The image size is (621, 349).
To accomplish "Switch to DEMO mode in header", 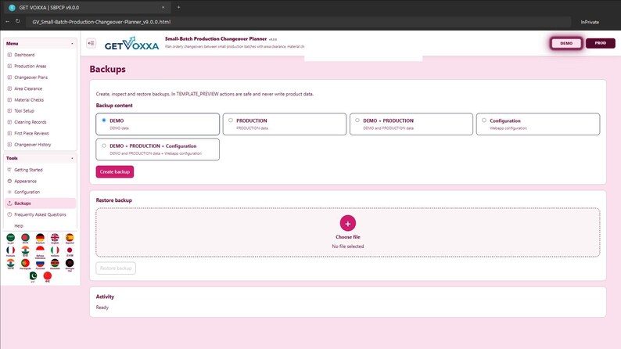I will [566, 43].
